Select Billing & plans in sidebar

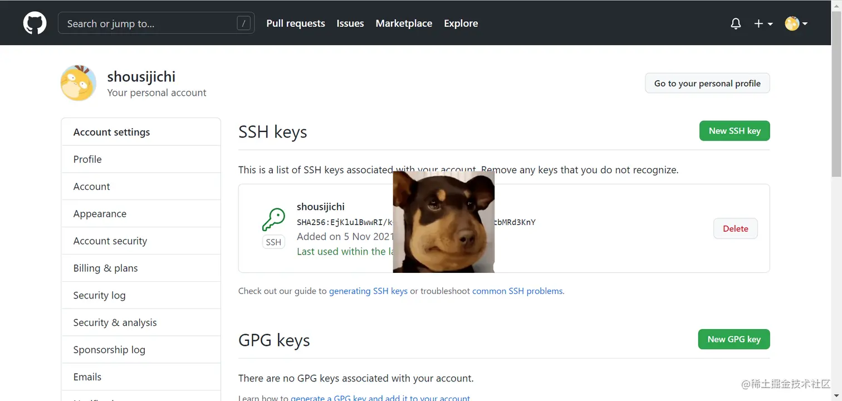coord(141,268)
